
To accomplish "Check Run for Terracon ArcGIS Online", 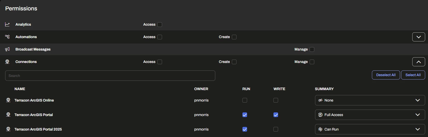I will [x=245, y=100].
